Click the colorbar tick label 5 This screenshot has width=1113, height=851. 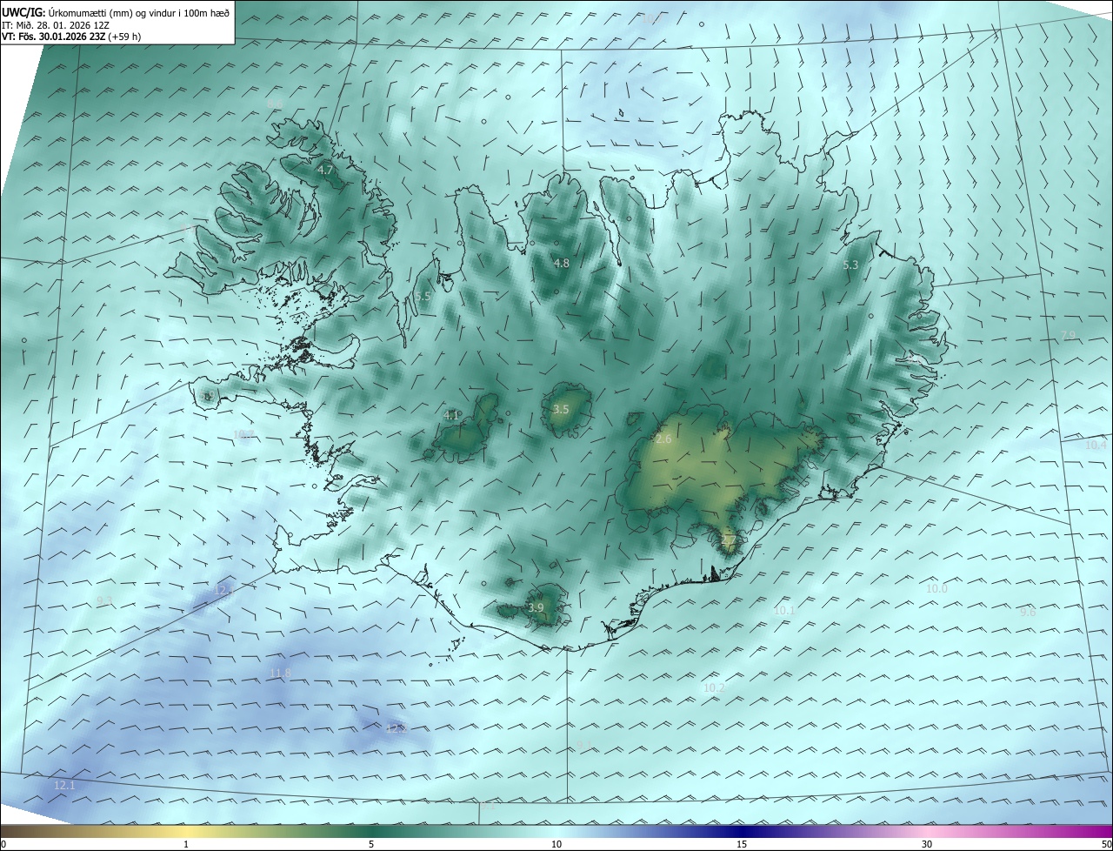[371, 844]
